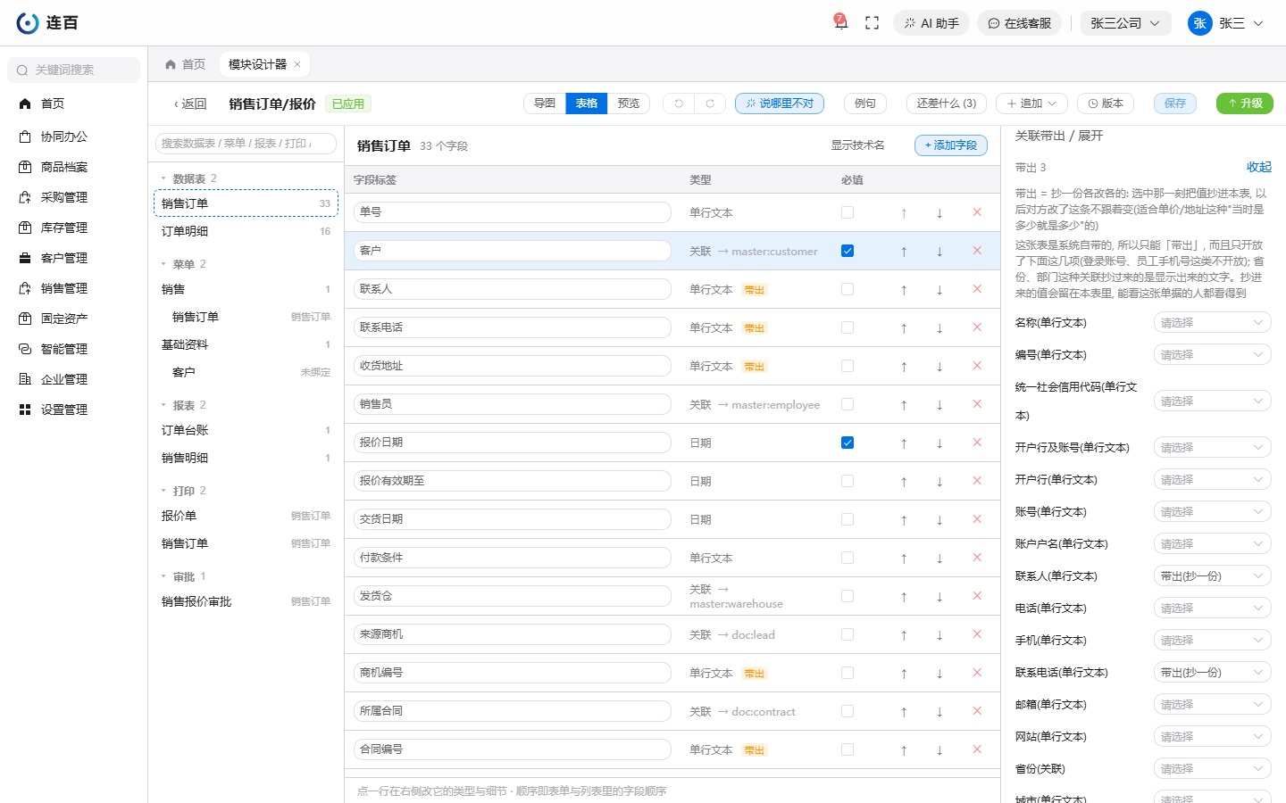1286x803 pixels.
Task: Toggle required checkbox for 联系电话
Action: 848,327
